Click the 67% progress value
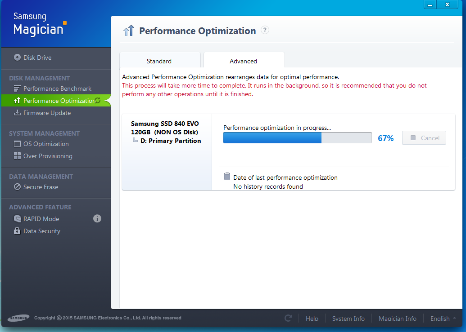The width and height of the screenshot is (466, 332). (x=386, y=138)
